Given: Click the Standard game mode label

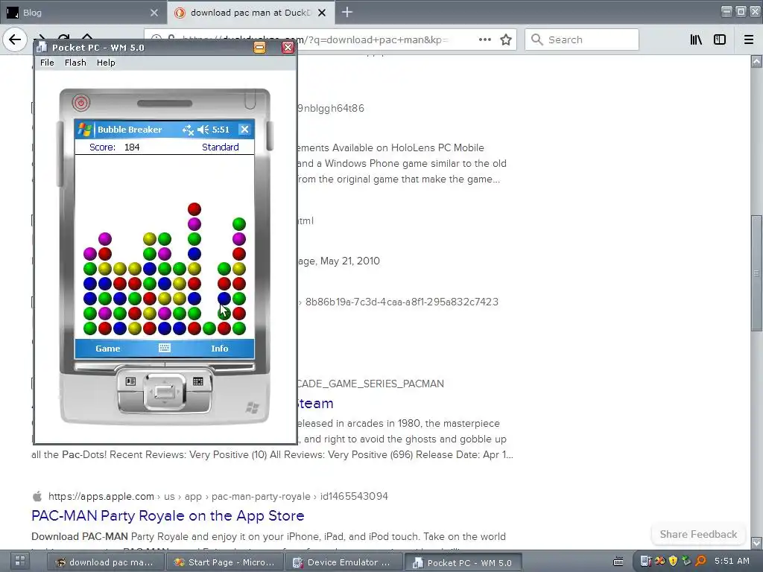Looking at the screenshot, I should [x=221, y=147].
